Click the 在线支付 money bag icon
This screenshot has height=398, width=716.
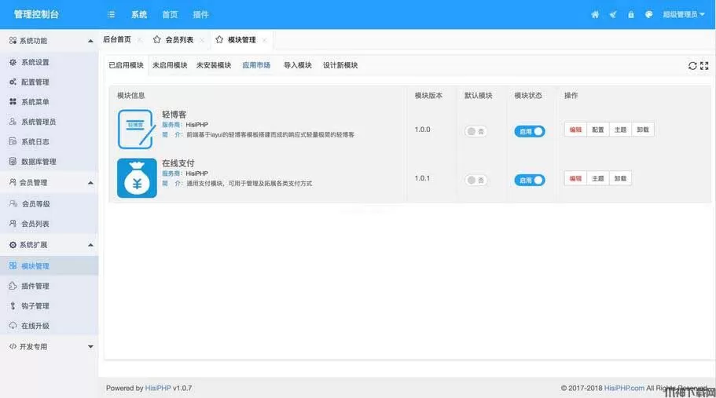tap(137, 177)
